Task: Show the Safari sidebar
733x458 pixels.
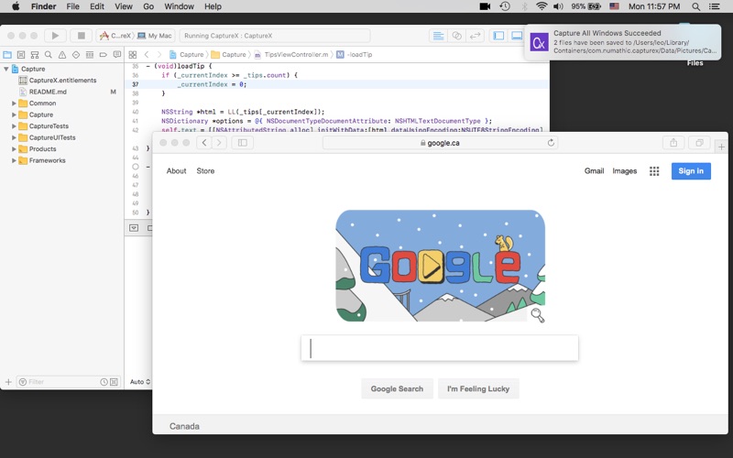Action: point(242,143)
